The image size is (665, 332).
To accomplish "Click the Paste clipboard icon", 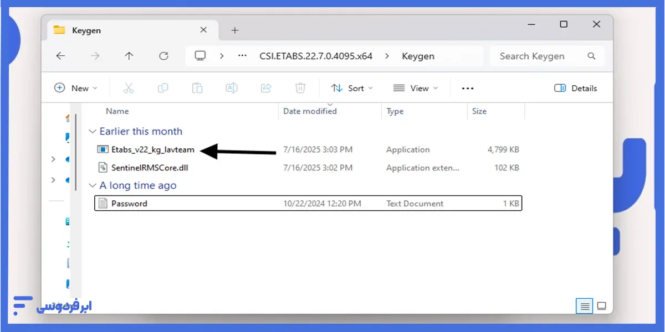I will pyautogui.click(x=197, y=88).
